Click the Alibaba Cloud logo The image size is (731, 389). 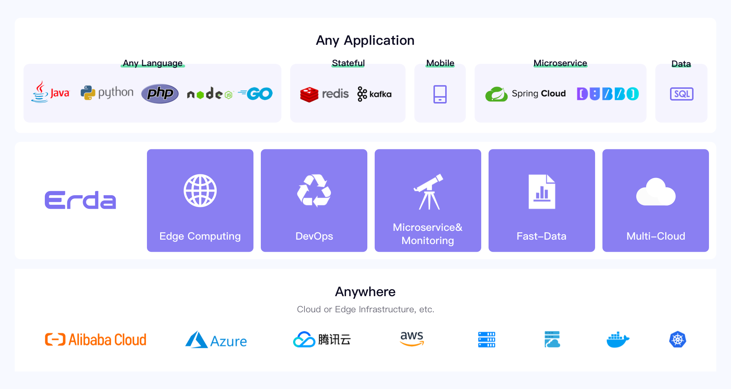coord(96,339)
